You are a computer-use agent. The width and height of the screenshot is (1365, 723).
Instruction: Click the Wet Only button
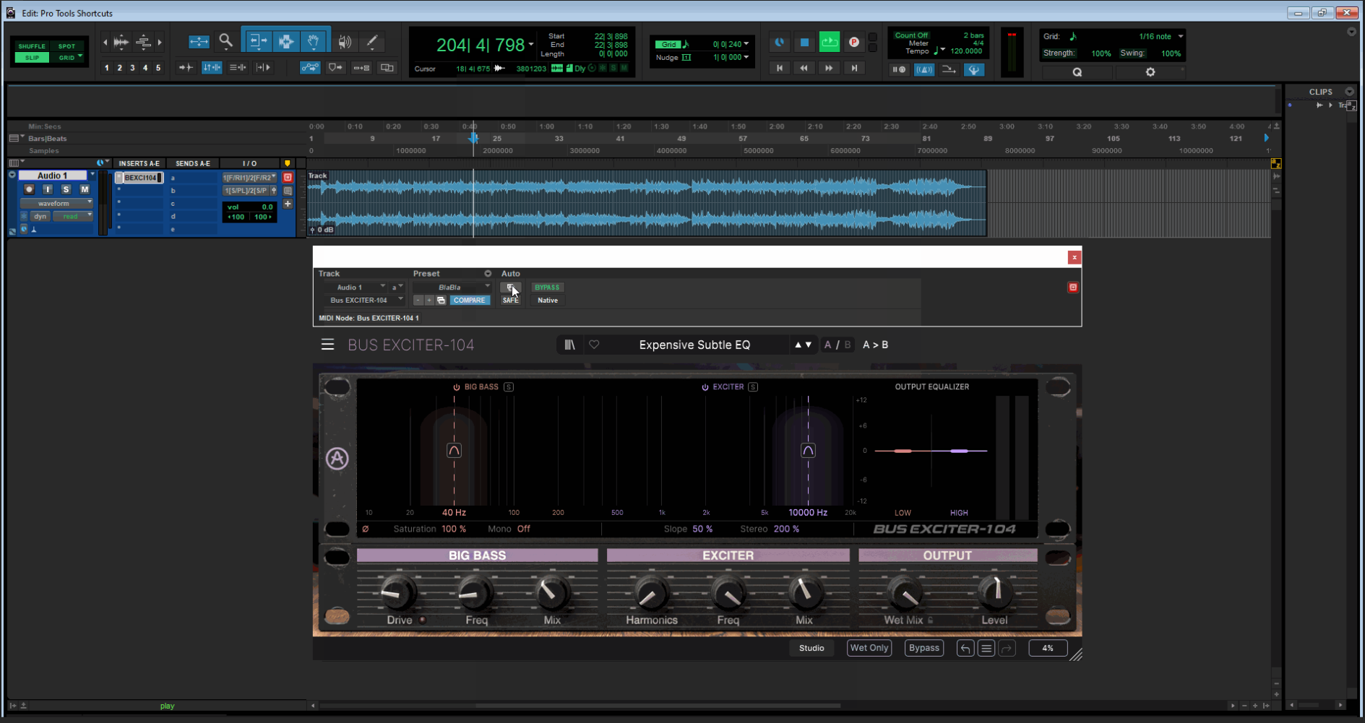pos(869,648)
